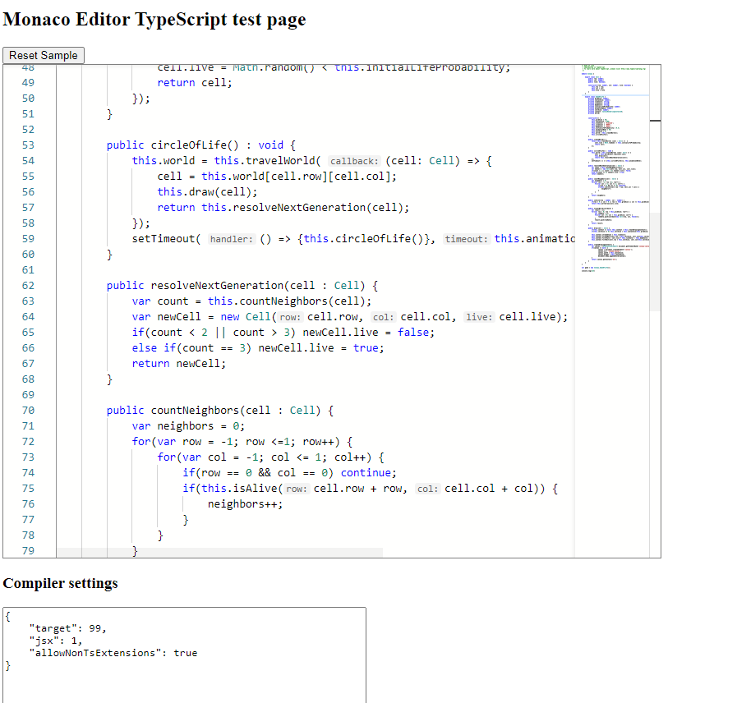Click 'new Cell' constructor on line 64
This screenshot has width=737, height=703.
click(246, 317)
